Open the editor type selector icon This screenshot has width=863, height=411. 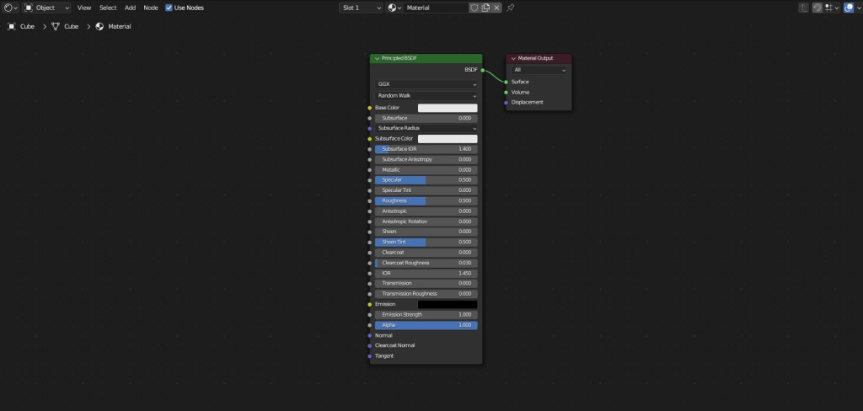coord(10,8)
